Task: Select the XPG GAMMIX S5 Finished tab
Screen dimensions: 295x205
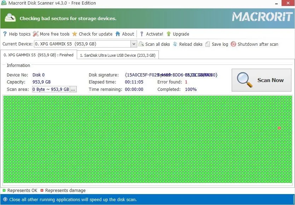Action: point(39,55)
